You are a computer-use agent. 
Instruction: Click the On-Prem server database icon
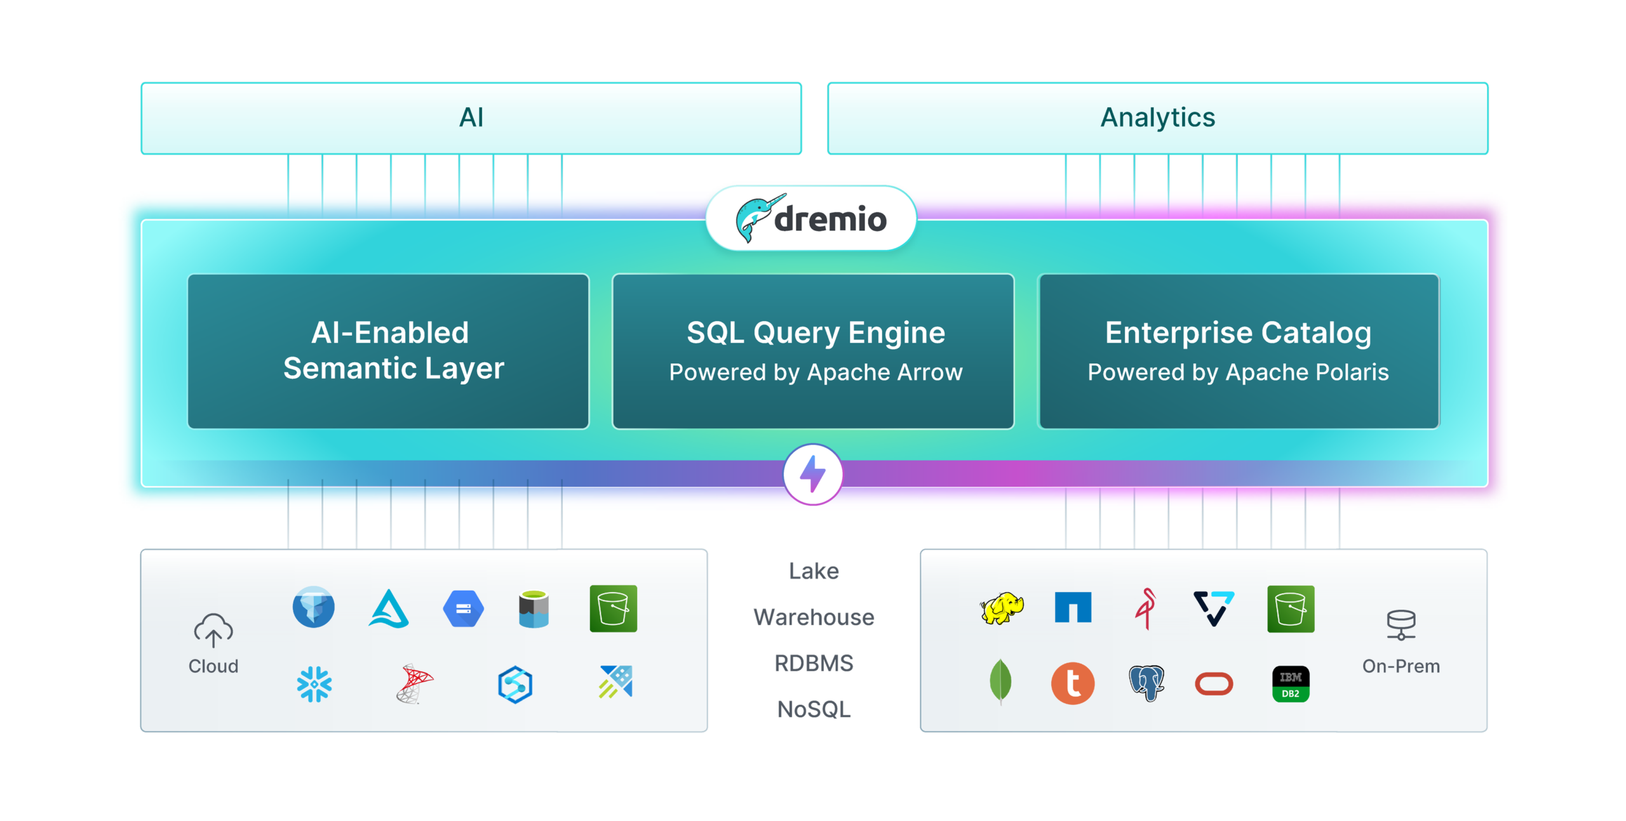pos(1401,625)
